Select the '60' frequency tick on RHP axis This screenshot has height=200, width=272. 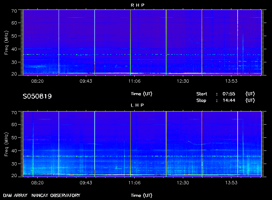(14, 23)
